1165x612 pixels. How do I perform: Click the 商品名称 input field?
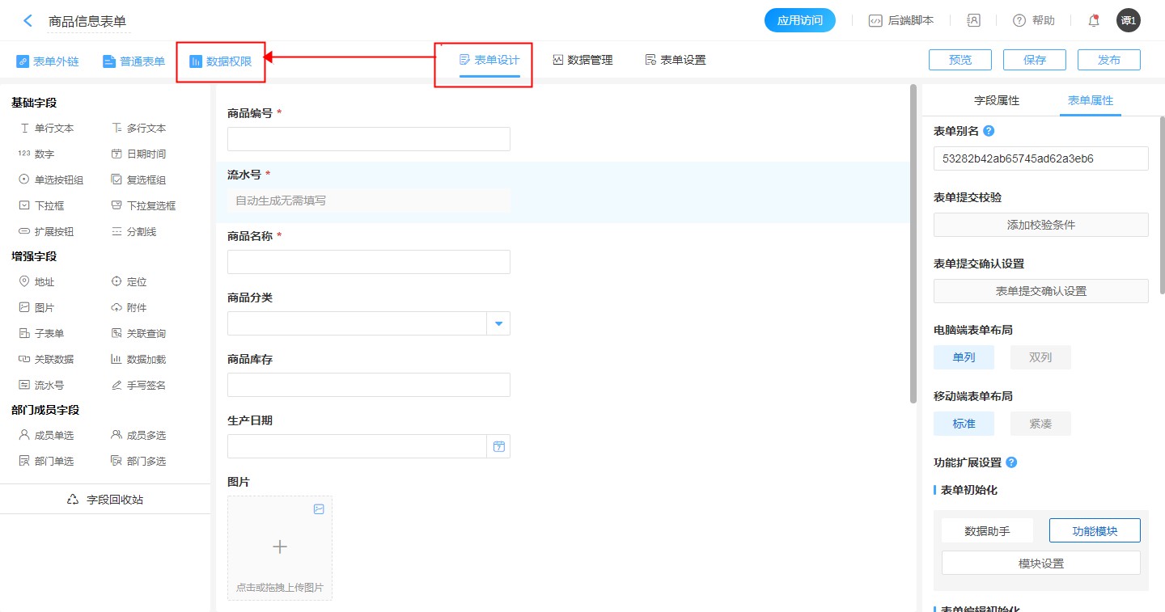pyautogui.click(x=369, y=262)
